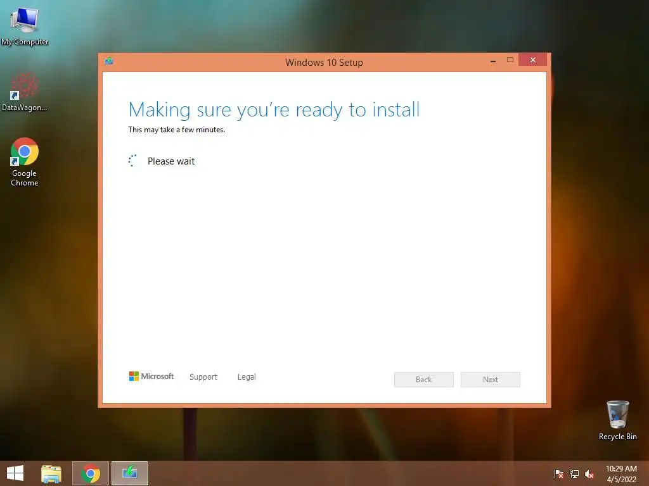Click the Next button
Image resolution: width=649 pixels, height=486 pixels.
click(x=491, y=380)
